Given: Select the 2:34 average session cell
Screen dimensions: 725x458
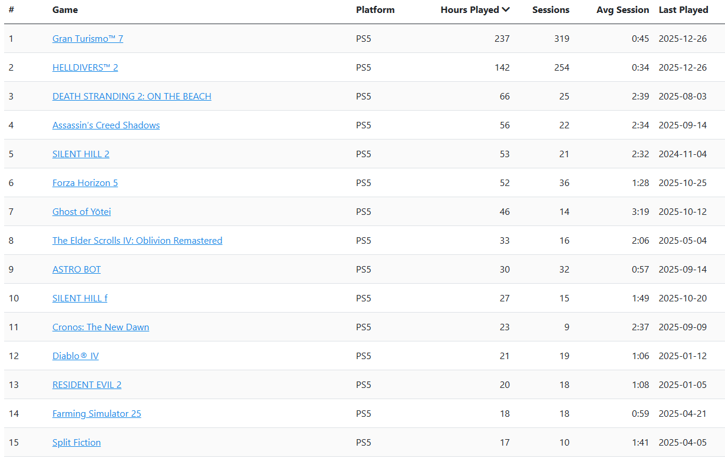Looking at the screenshot, I should tap(640, 125).
